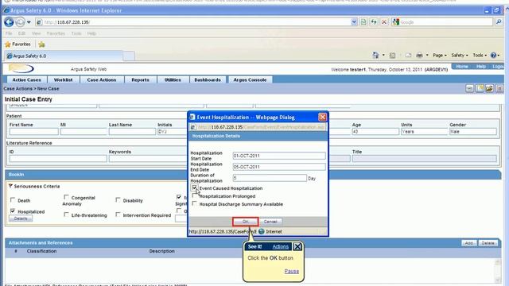Open a new blank browser tab

(x=129, y=56)
